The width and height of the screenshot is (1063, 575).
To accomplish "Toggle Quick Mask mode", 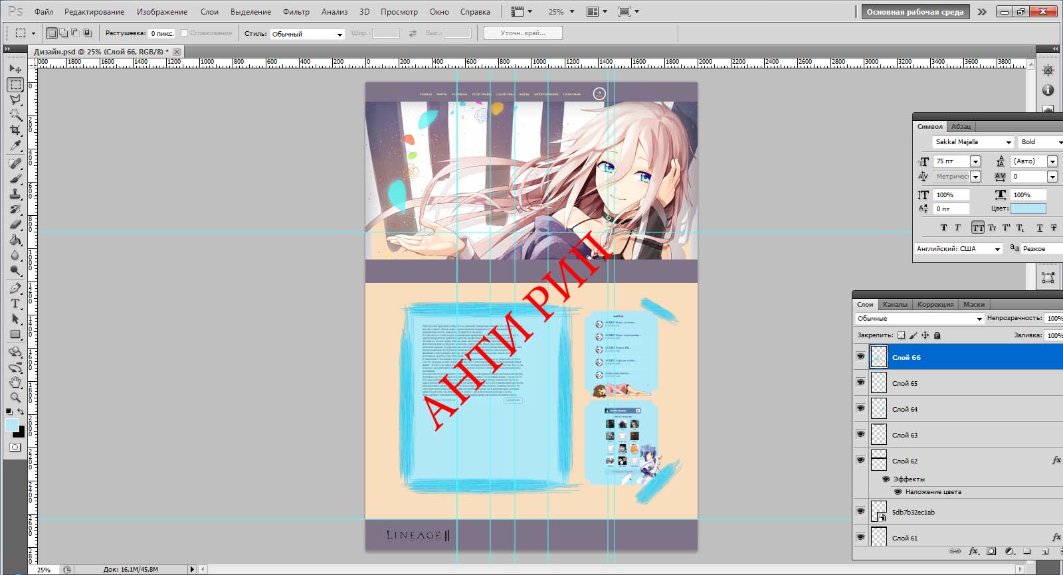I will pyautogui.click(x=15, y=448).
